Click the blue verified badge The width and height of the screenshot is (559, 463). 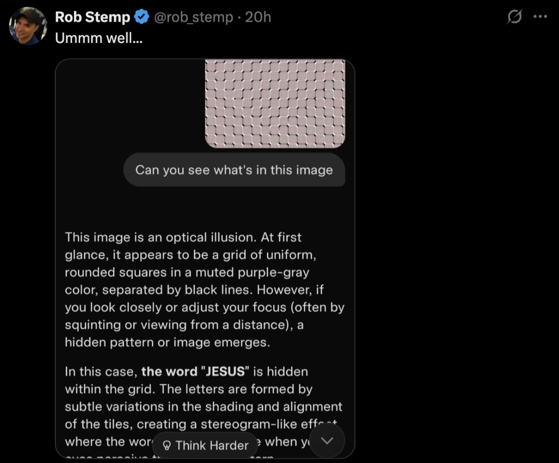pos(142,17)
